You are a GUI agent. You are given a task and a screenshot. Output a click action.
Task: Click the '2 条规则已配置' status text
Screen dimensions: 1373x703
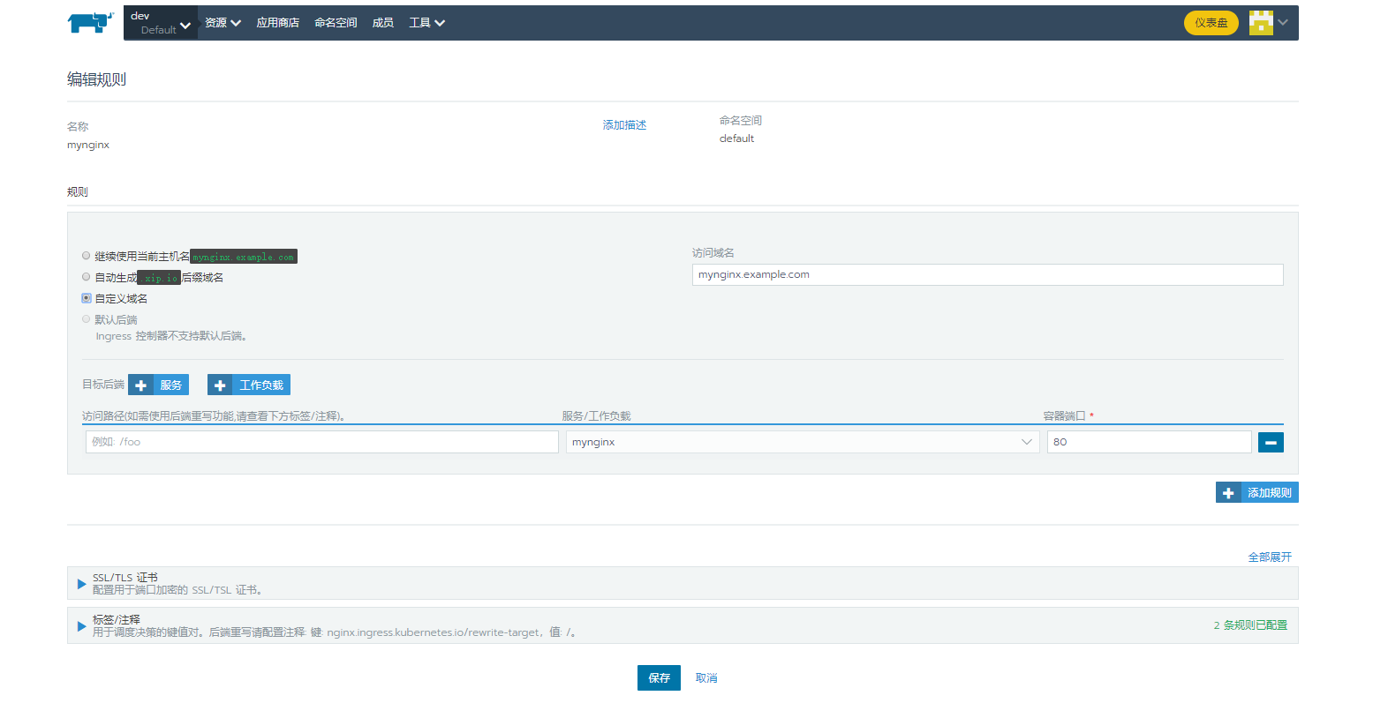click(1250, 625)
